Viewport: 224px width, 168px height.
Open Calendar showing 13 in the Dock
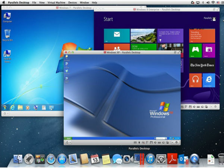click(95, 159)
